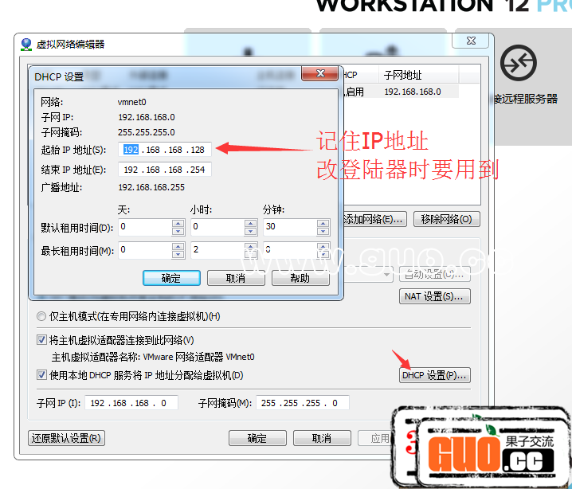Click the 子网地址 column header
Viewport: 572px width, 489px height.
(419, 75)
